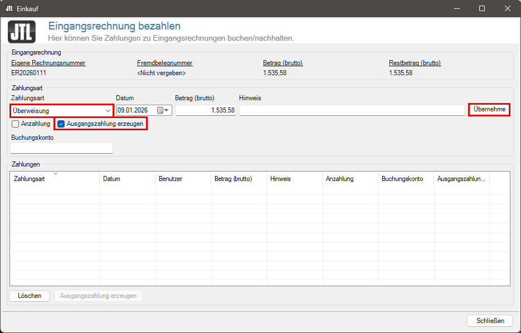The width and height of the screenshot is (521, 333).
Task: Click the Buchungskonto column header
Action: (x=406, y=179)
